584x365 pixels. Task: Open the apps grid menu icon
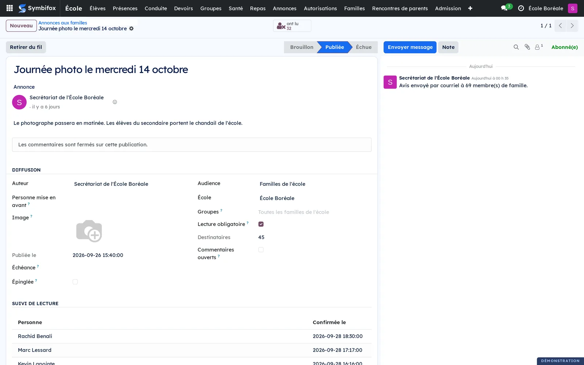[x=10, y=8]
